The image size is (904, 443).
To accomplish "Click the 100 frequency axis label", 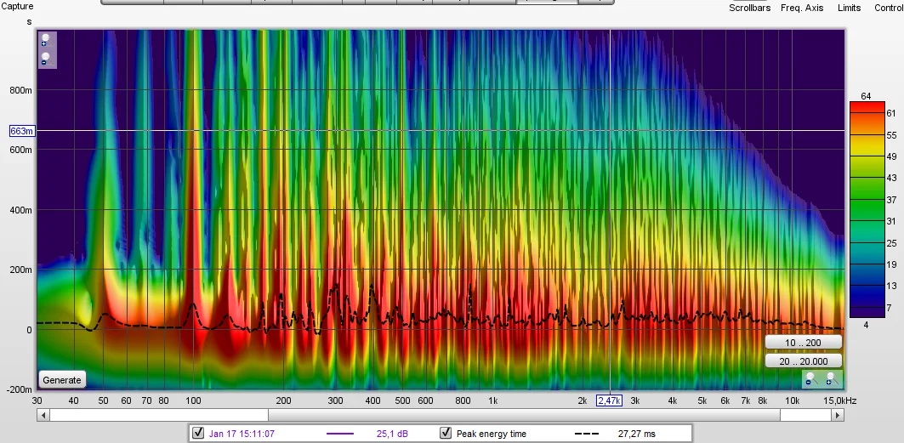I will coord(192,401).
